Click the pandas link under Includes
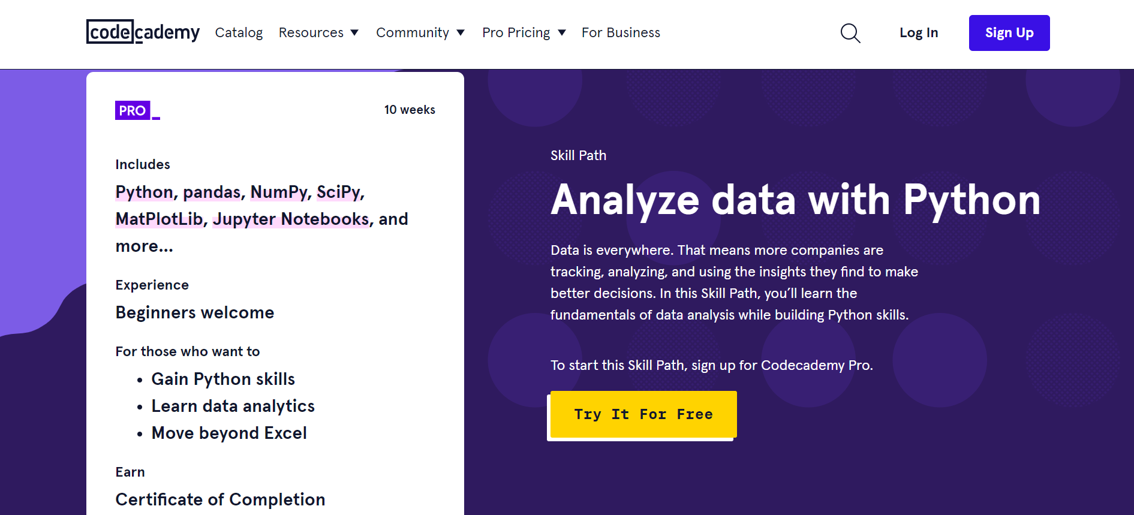Screen dimensions: 1134x515 click(212, 192)
